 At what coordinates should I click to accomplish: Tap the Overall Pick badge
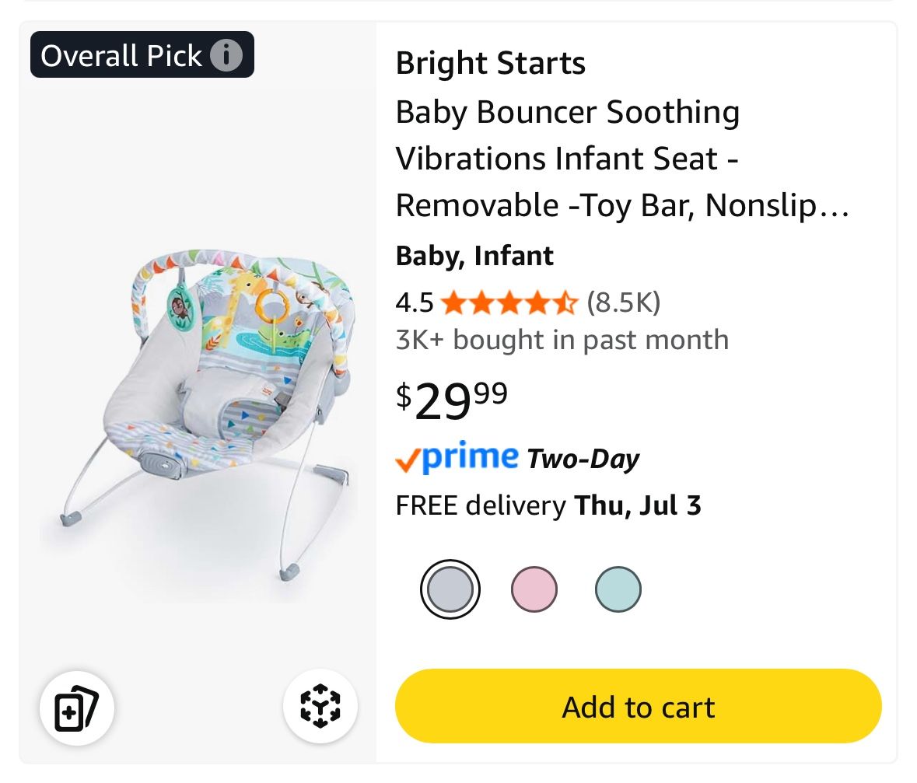pyautogui.click(x=121, y=54)
